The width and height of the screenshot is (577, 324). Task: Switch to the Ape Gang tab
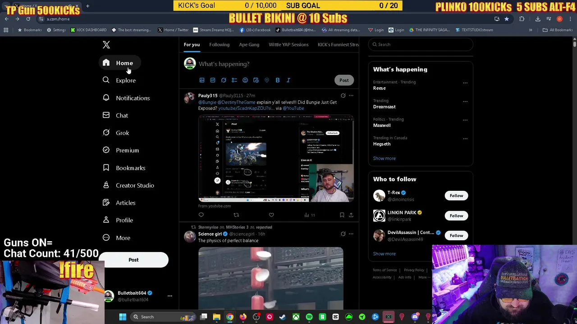249,45
